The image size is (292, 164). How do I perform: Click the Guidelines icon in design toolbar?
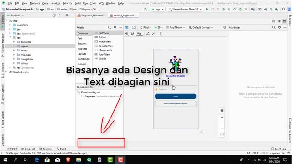[x=161, y=34]
